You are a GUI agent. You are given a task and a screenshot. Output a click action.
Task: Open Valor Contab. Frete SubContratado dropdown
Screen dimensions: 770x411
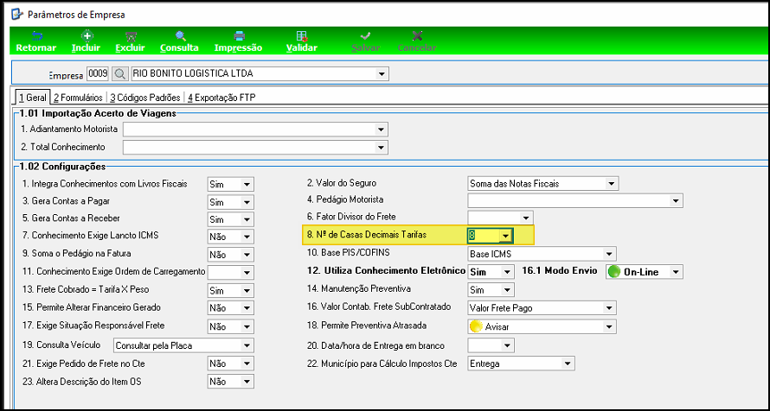point(609,307)
